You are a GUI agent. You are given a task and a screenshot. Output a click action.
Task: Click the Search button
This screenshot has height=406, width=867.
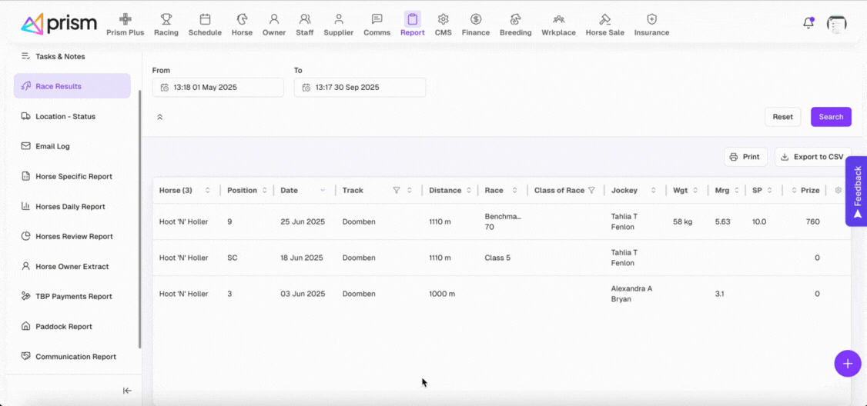tap(831, 117)
